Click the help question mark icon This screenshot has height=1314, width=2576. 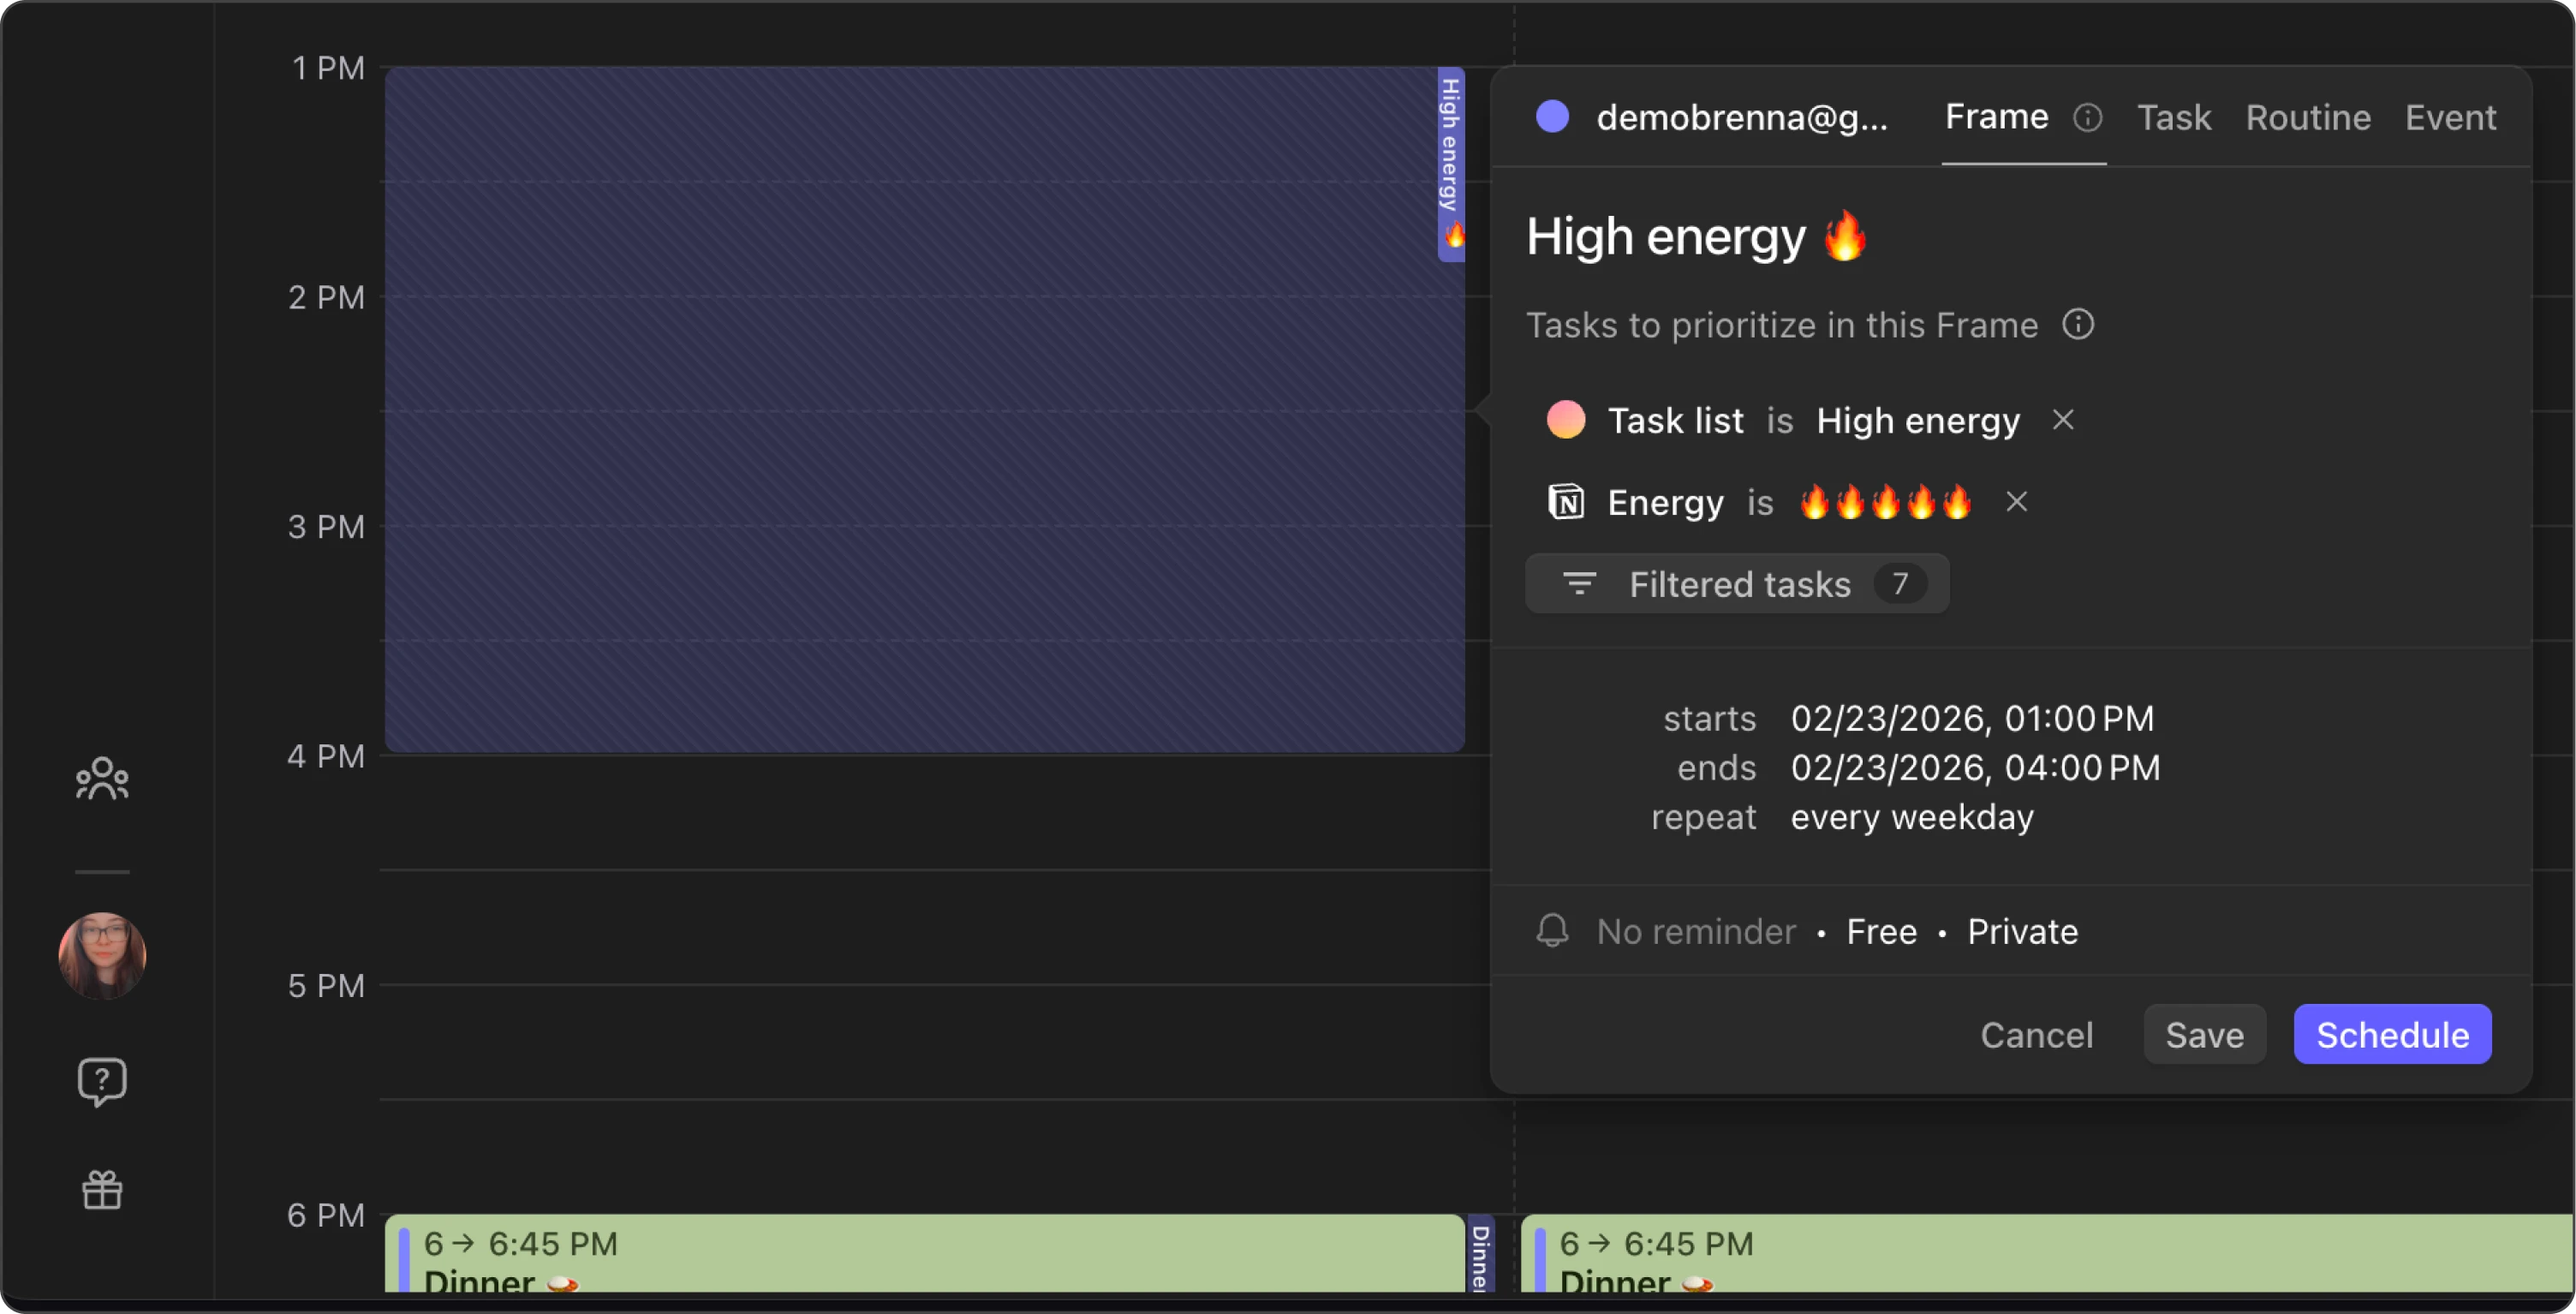[102, 1081]
